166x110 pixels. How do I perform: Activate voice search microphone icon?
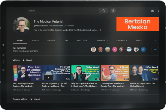[x=113, y=11]
